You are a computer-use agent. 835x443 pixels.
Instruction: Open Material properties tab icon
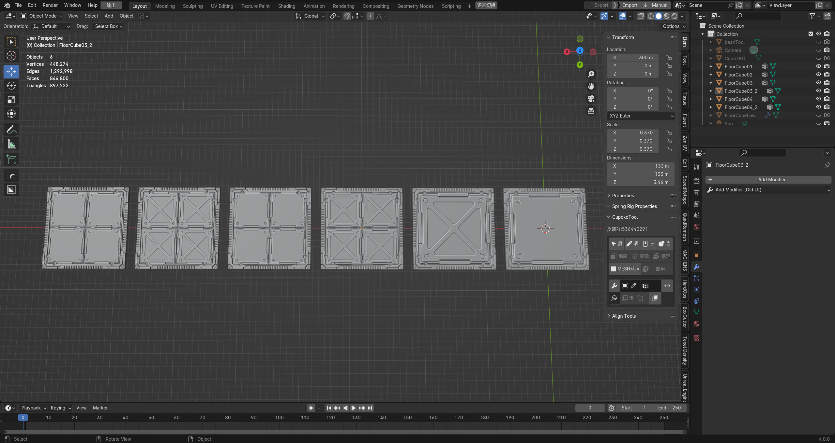(696, 324)
